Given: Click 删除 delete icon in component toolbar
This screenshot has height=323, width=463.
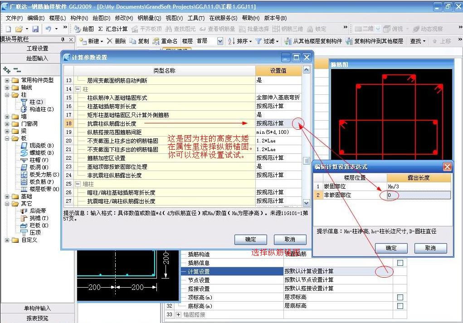Looking at the screenshot, I should 117,41.
